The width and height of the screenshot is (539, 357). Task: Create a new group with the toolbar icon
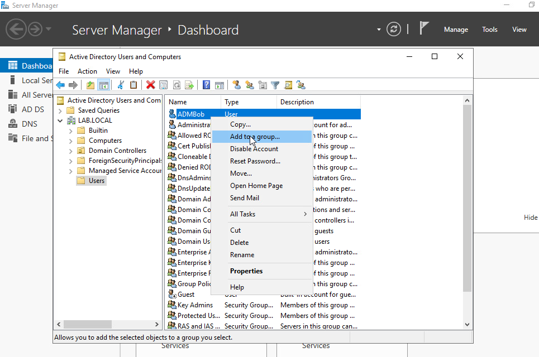point(250,85)
